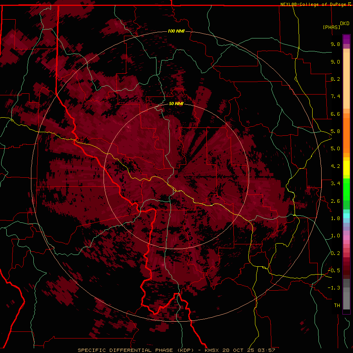Click the 6.6 legend value

(335, 114)
